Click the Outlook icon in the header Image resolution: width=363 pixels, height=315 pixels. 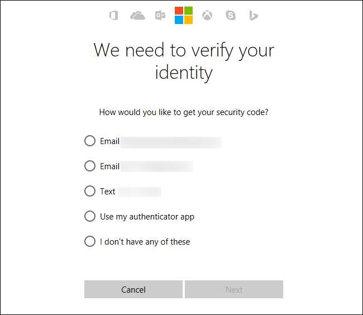click(x=160, y=16)
